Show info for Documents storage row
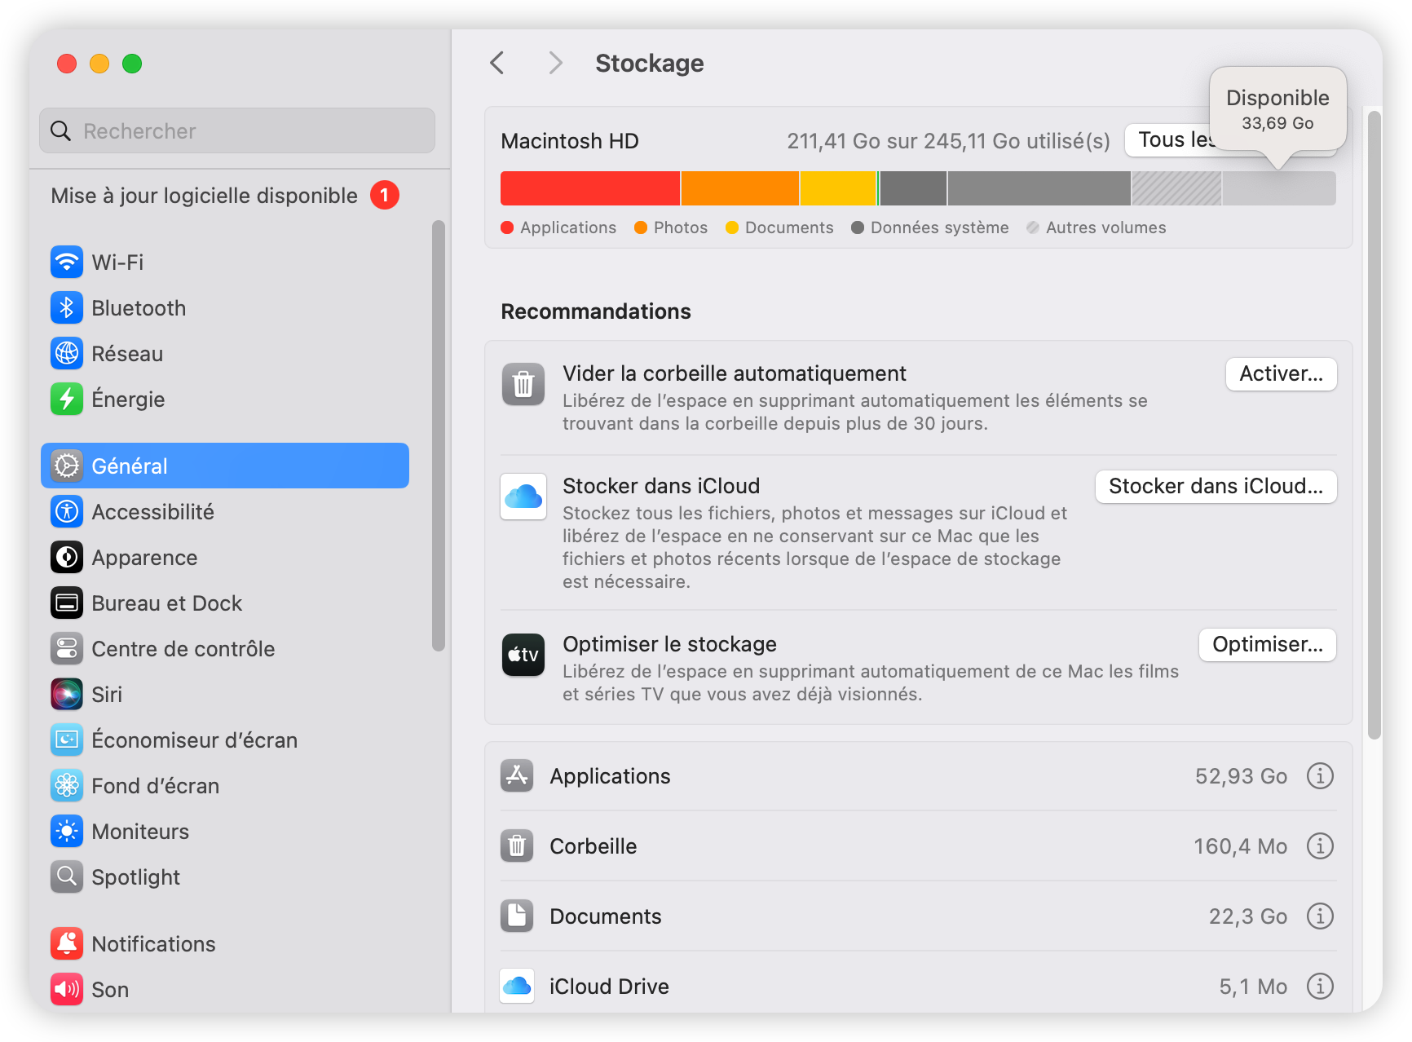1412x1042 pixels. (1320, 916)
